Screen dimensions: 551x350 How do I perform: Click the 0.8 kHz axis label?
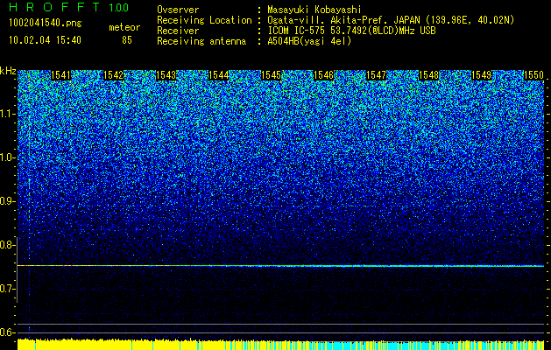tap(8, 245)
